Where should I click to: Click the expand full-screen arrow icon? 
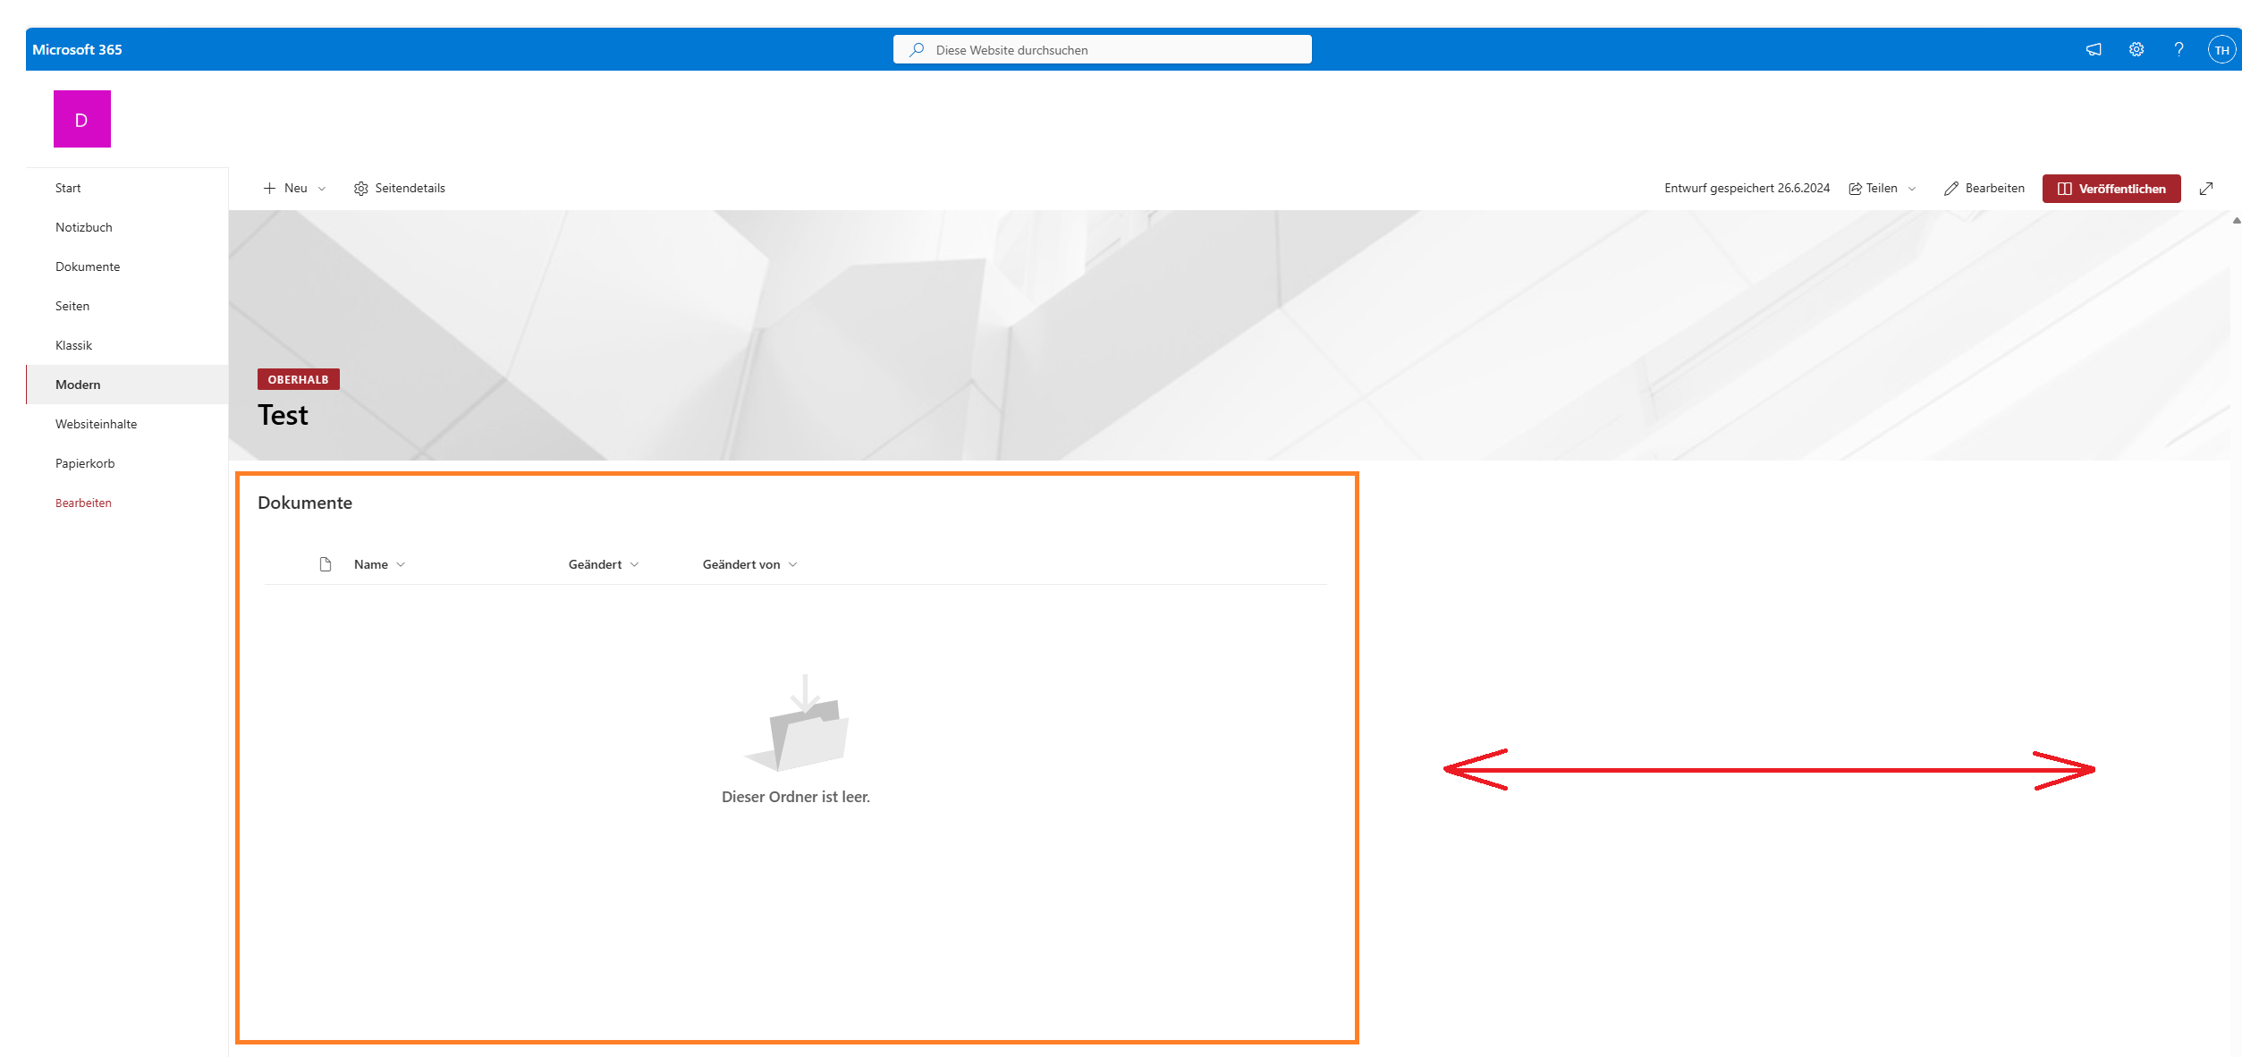click(2206, 189)
